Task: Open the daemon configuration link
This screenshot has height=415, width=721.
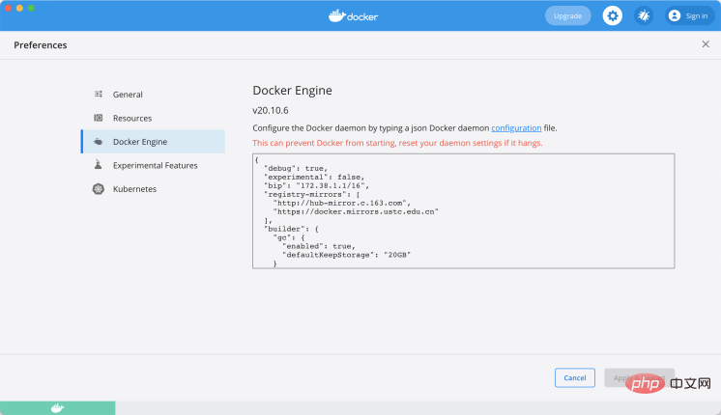Action: [518, 127]
